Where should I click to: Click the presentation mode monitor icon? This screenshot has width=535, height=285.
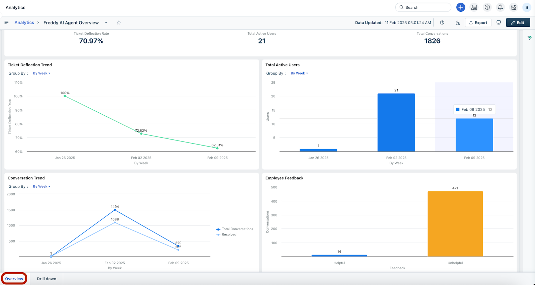[499, 23]
